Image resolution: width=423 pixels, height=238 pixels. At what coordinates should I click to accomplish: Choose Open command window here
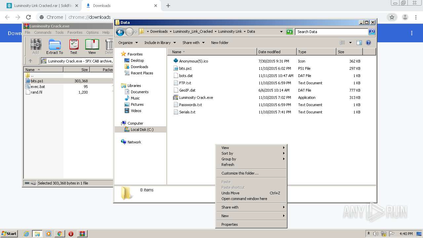(x=251, y=199)
